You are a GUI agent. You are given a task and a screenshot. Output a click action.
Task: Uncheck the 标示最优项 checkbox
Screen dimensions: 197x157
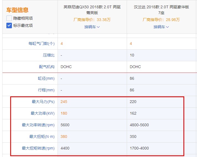click(x=9, y=25)
